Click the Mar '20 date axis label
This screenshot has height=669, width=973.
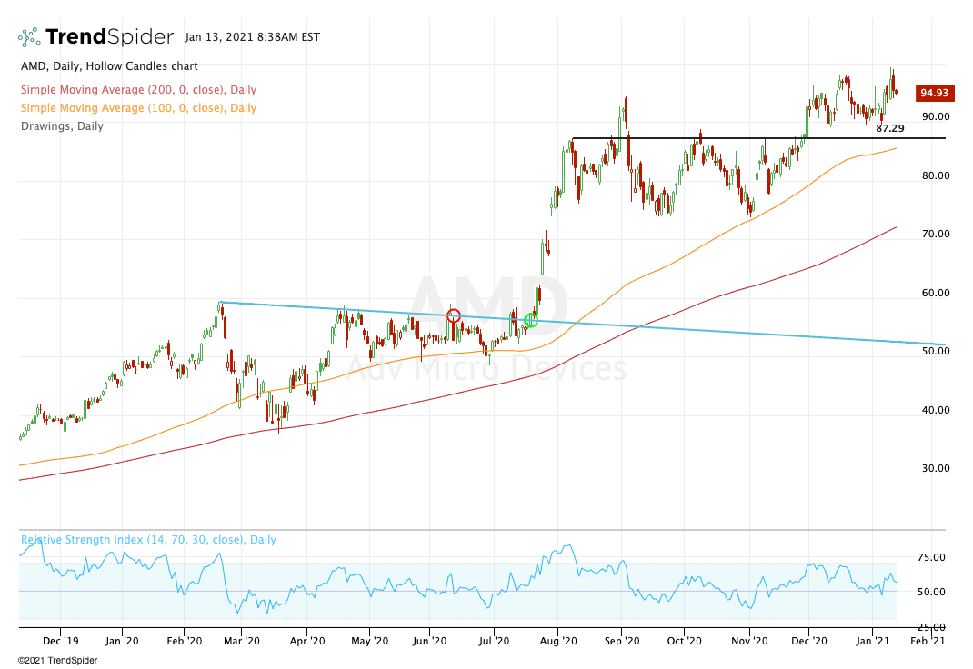coord(241,641)
